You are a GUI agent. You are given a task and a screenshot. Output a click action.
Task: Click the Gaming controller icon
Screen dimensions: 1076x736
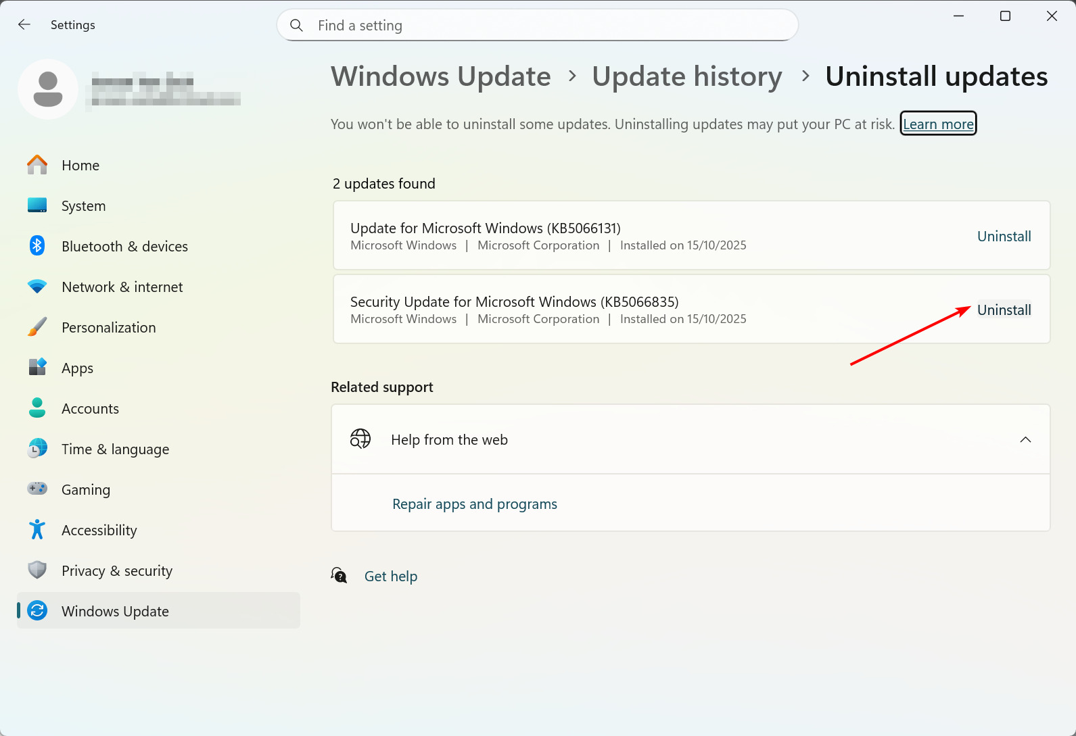tap(37, 489)
